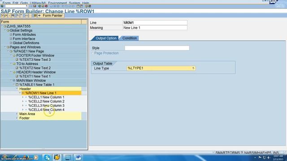Select %ROW1 New Line 1 node
287x161 pixels.
[41, 93]
